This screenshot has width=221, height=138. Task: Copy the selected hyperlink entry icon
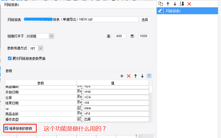pos(161,4)
